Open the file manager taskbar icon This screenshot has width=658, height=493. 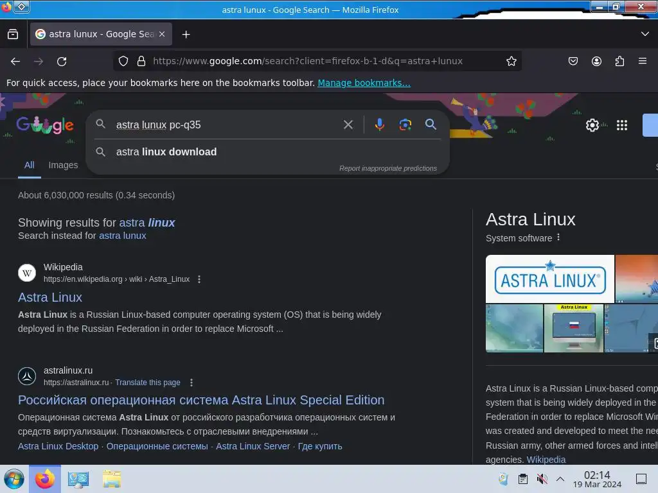pyautogui.click(x=112, y=479)
